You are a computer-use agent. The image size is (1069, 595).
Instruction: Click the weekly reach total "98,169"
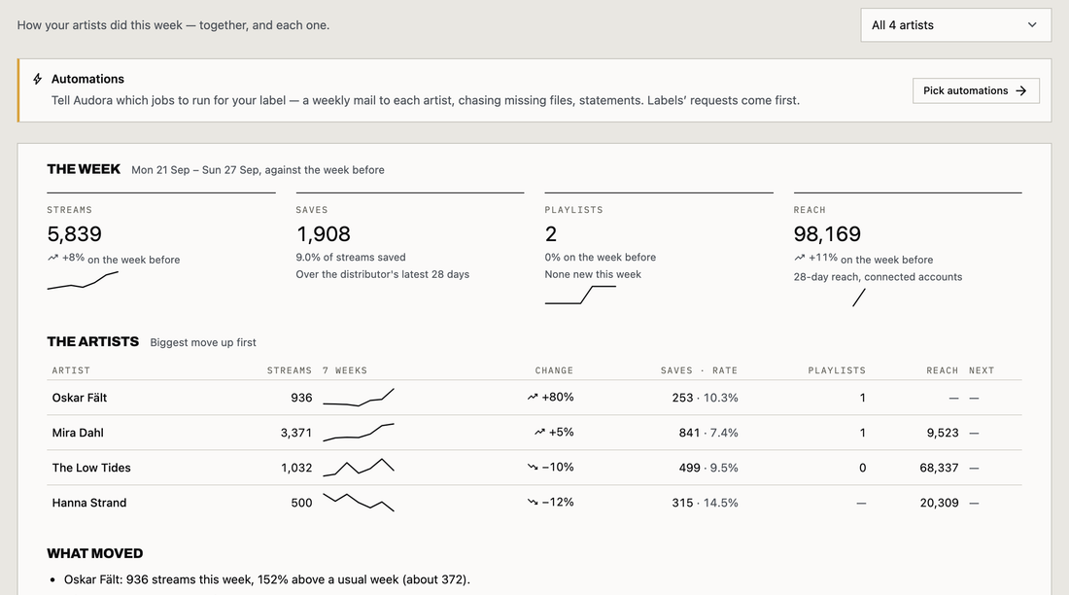[827, 234]
